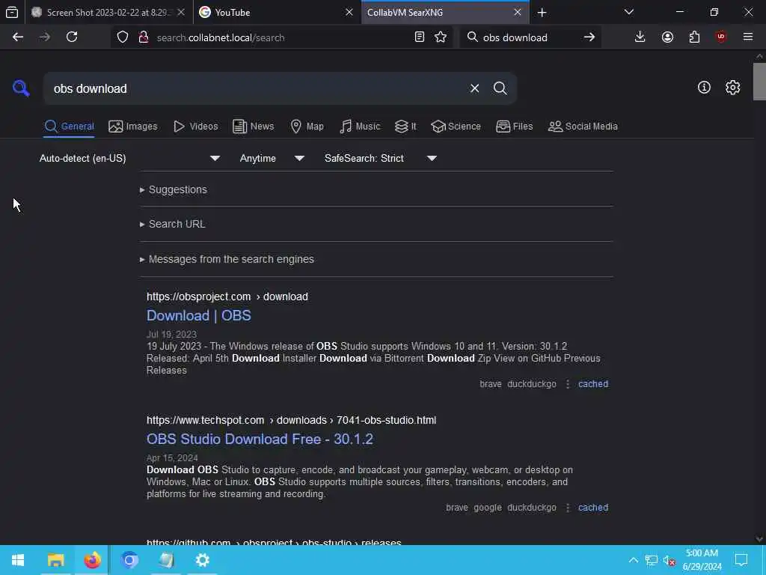Toggle reader view icon
Screen dimensions: 766x575
pos(419,37)
